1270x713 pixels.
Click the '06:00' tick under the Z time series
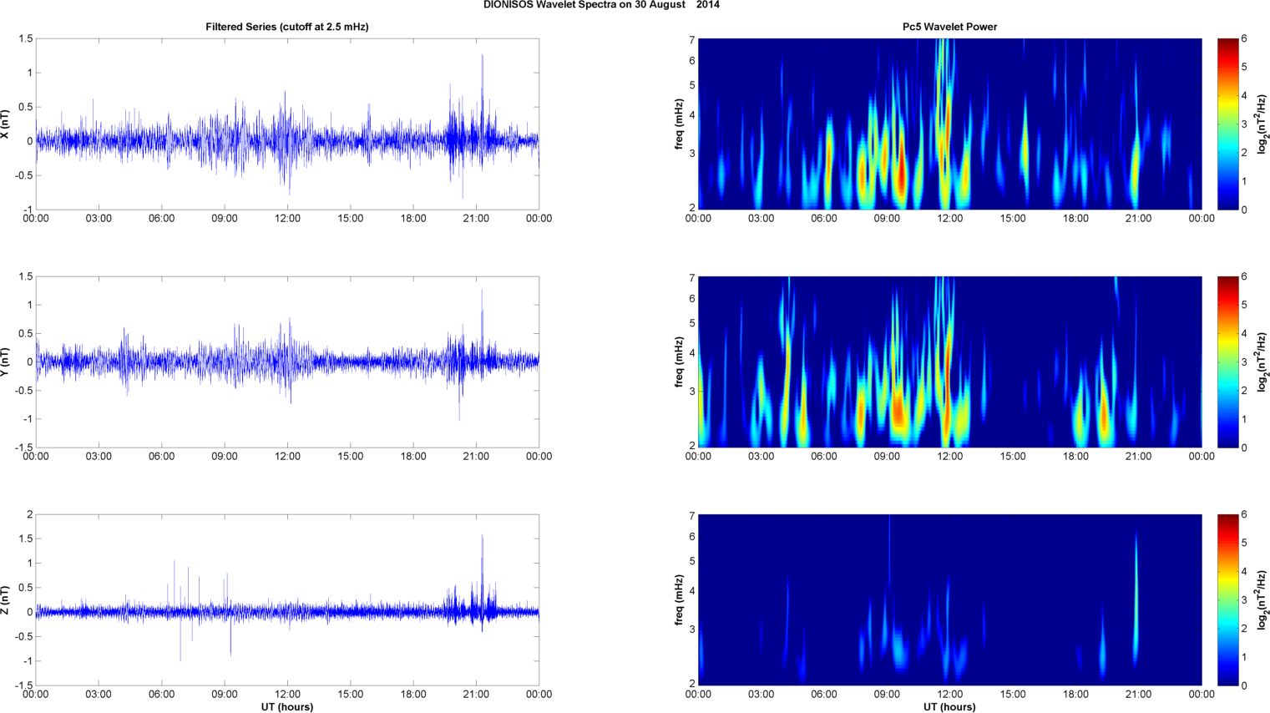click(x=161, y=695)
